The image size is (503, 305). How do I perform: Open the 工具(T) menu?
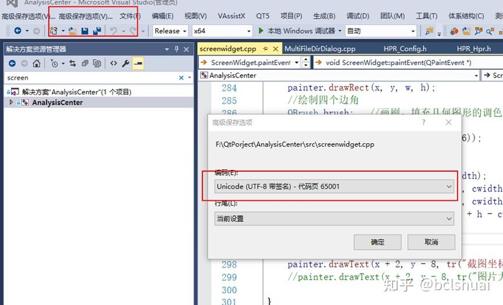coord(426,16)
